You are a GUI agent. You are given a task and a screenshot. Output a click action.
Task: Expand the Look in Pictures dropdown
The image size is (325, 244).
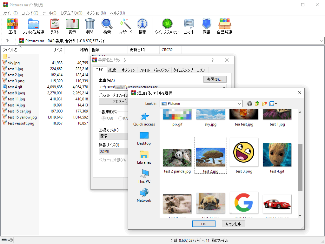point(239,104)
